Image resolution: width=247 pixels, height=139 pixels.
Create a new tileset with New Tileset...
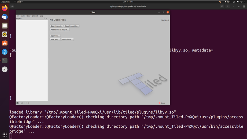[68, 39]
